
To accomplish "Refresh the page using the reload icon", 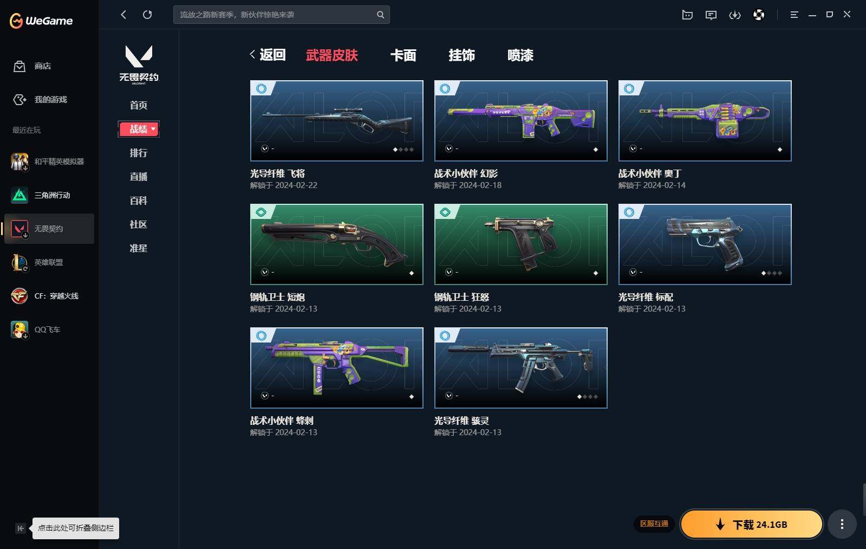I will (x=147, y=15).
